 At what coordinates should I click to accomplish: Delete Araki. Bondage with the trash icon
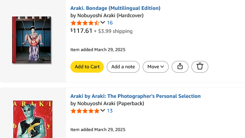(200, 67)
